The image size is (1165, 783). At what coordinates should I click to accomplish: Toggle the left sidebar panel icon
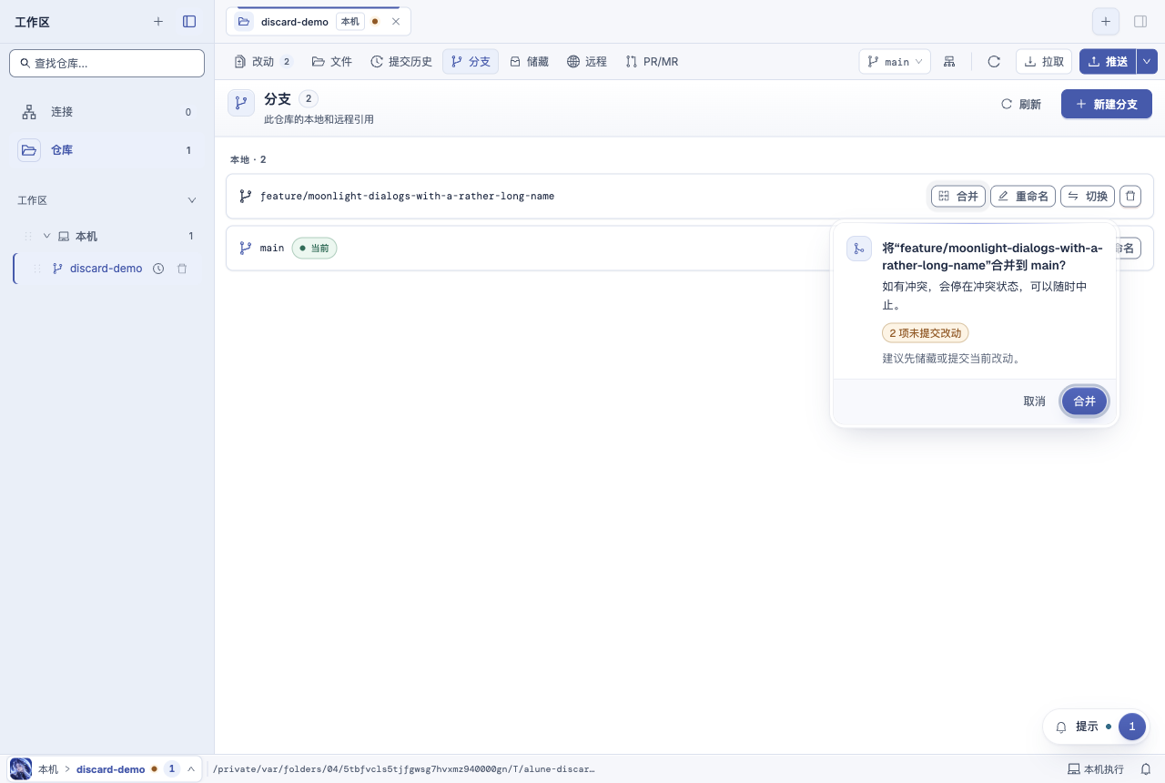pyautogui.click(x=189, y=21)
